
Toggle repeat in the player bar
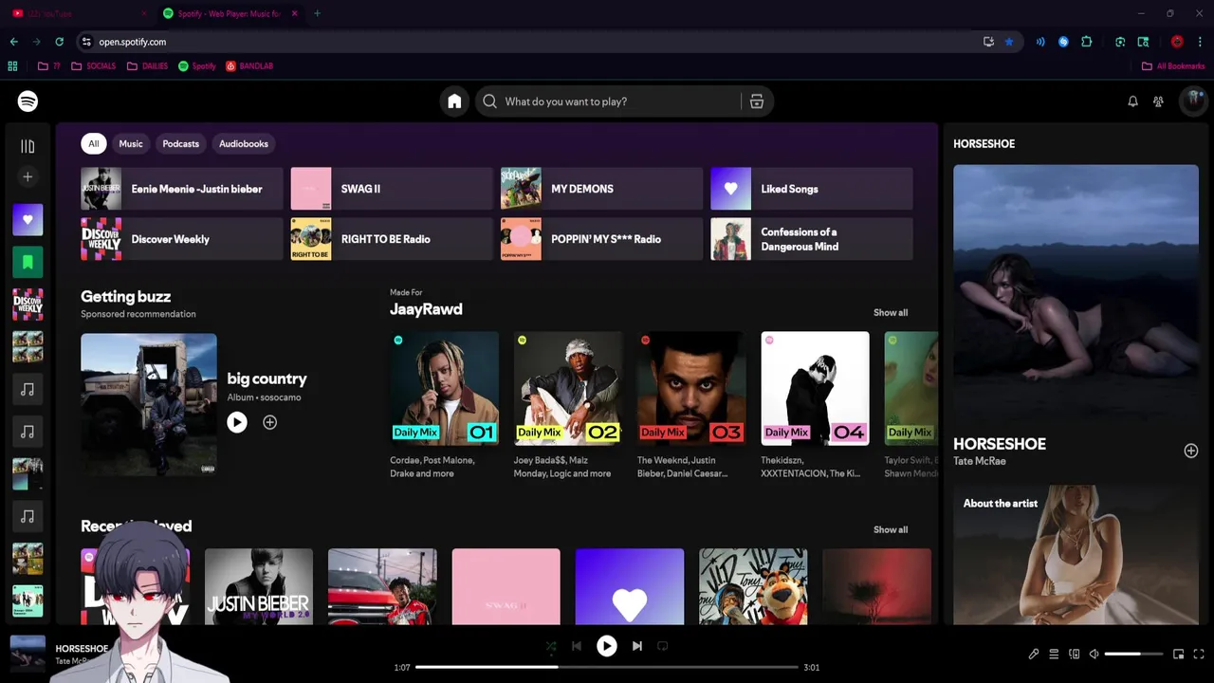(663, 646)
